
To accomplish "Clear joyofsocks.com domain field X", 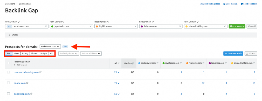I will [91, 26].
